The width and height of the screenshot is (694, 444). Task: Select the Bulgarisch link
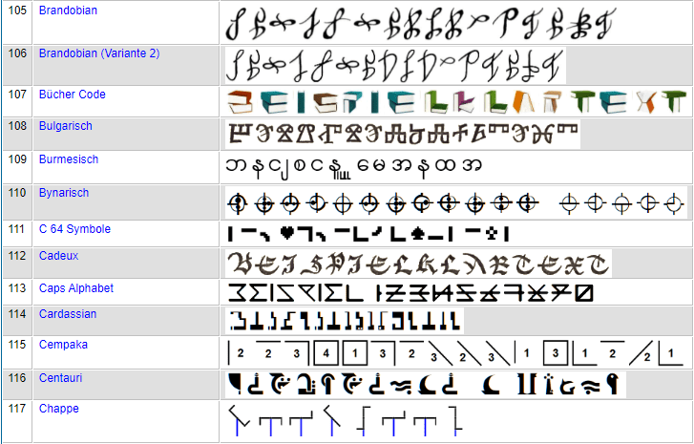65,126
